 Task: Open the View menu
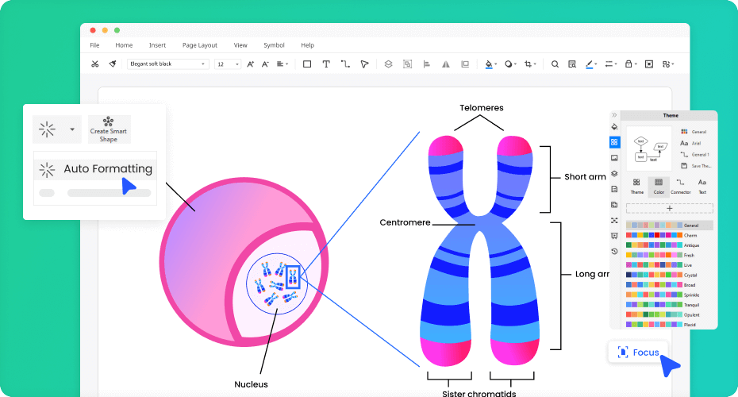[240, 45]
